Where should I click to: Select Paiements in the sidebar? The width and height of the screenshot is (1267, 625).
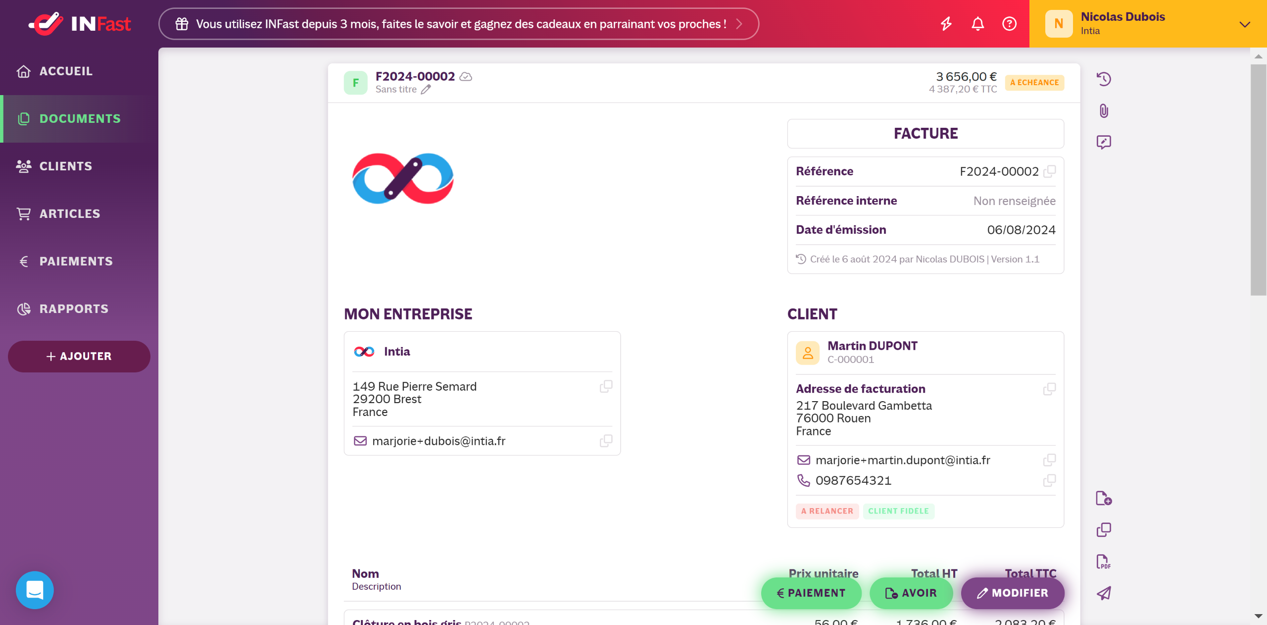[76, 261]
